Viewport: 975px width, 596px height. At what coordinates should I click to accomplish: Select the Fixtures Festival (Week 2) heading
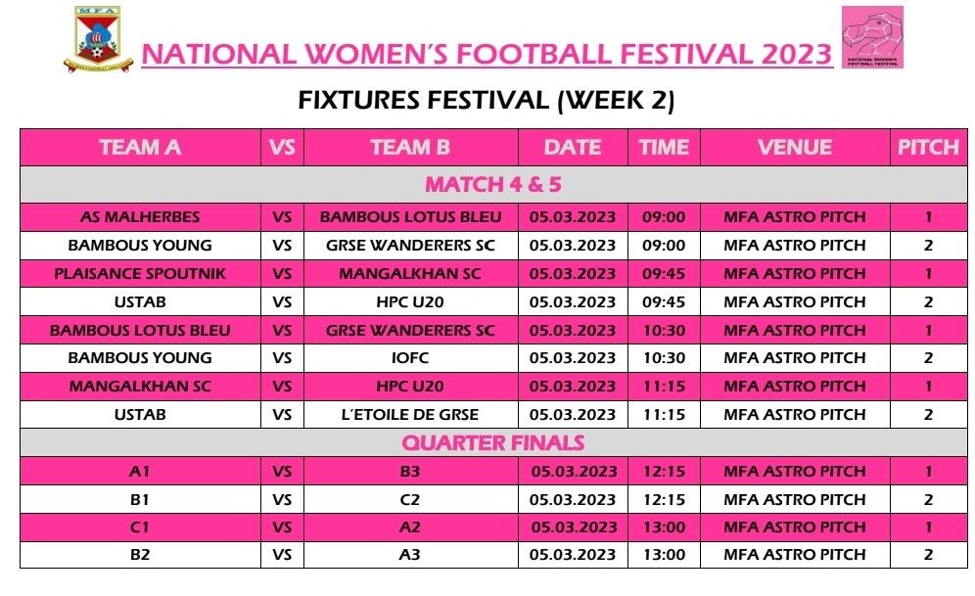pyautogui.click(x=487, y=100)
